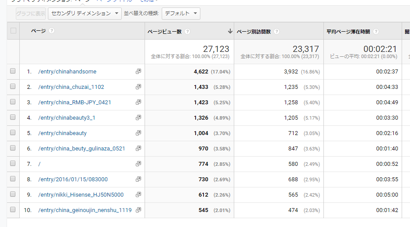Open external link icon for china_geinoujin_nenshu_1119
Image resolution: width=410 pixels, height=227 pixels.
138,210
